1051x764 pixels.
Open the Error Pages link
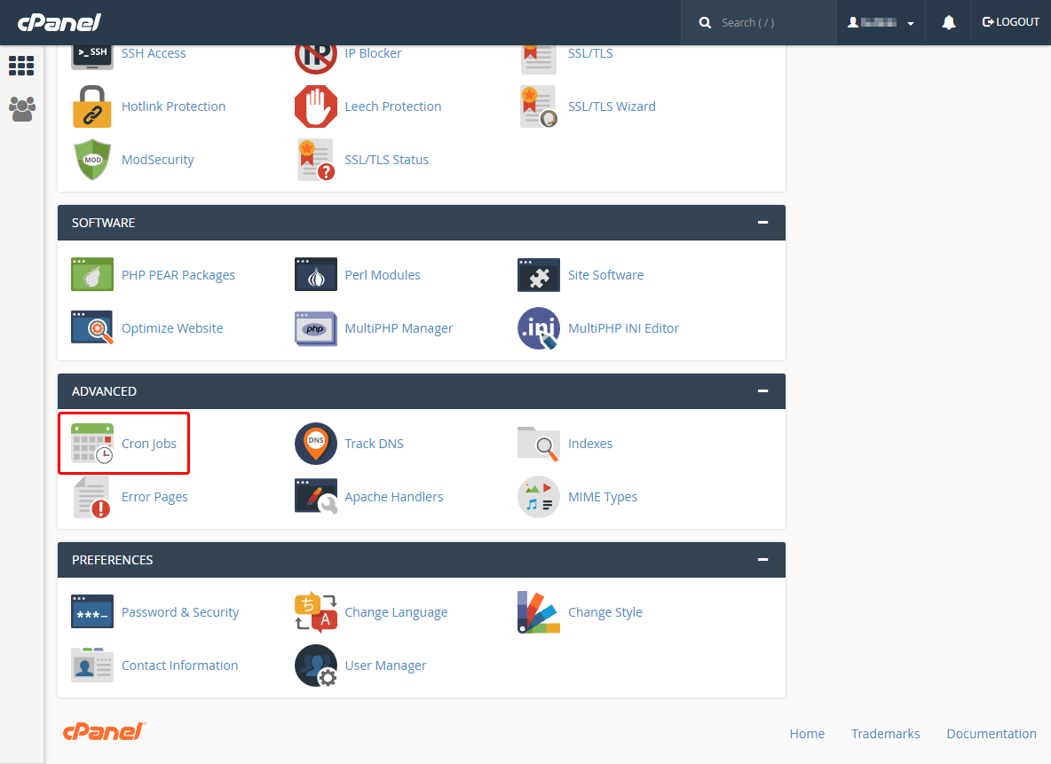click(154, 497)
